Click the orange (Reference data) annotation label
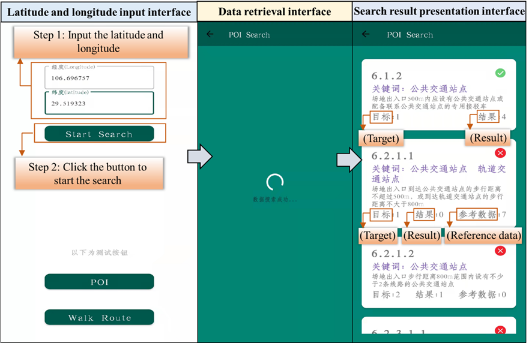This screenshot has width=532, height=343. (483, 236)
